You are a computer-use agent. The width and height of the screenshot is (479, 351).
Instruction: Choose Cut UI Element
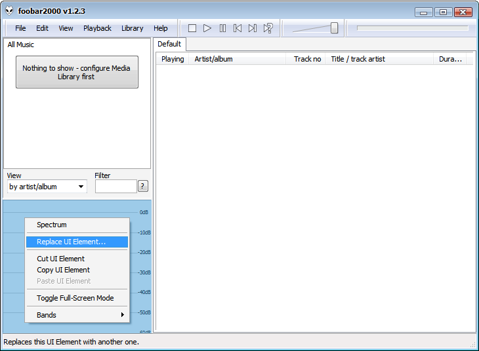tap(77, 259)
